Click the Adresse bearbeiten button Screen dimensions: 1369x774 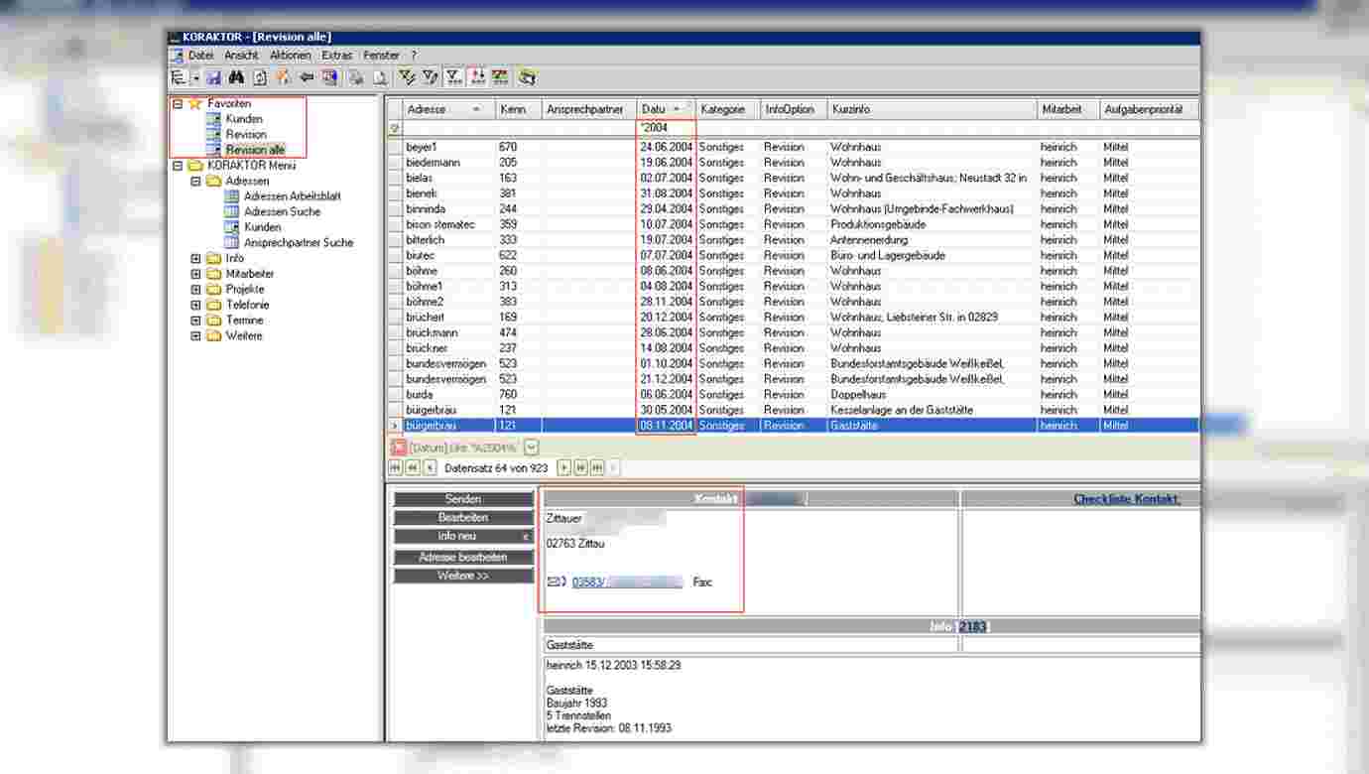(x=463, y=557)
